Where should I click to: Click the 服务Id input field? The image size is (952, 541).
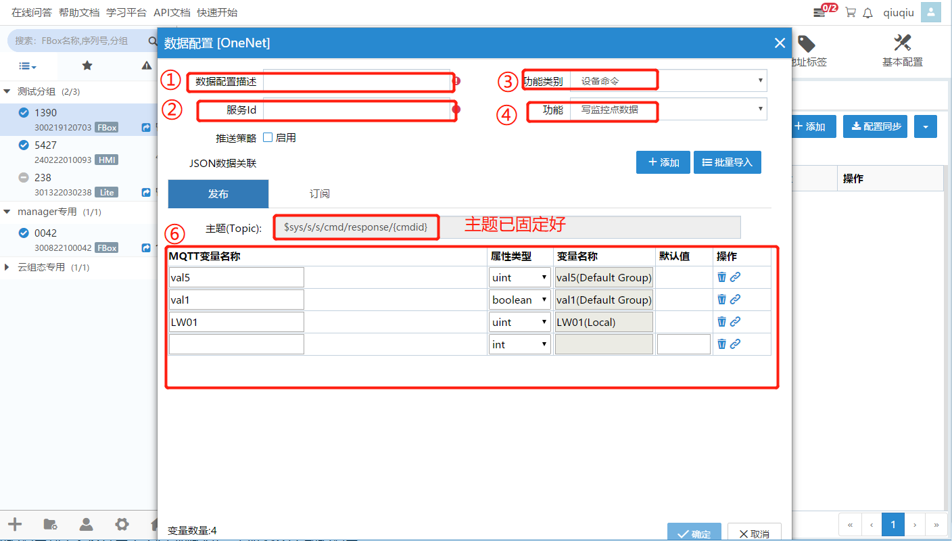coord(356,110)
